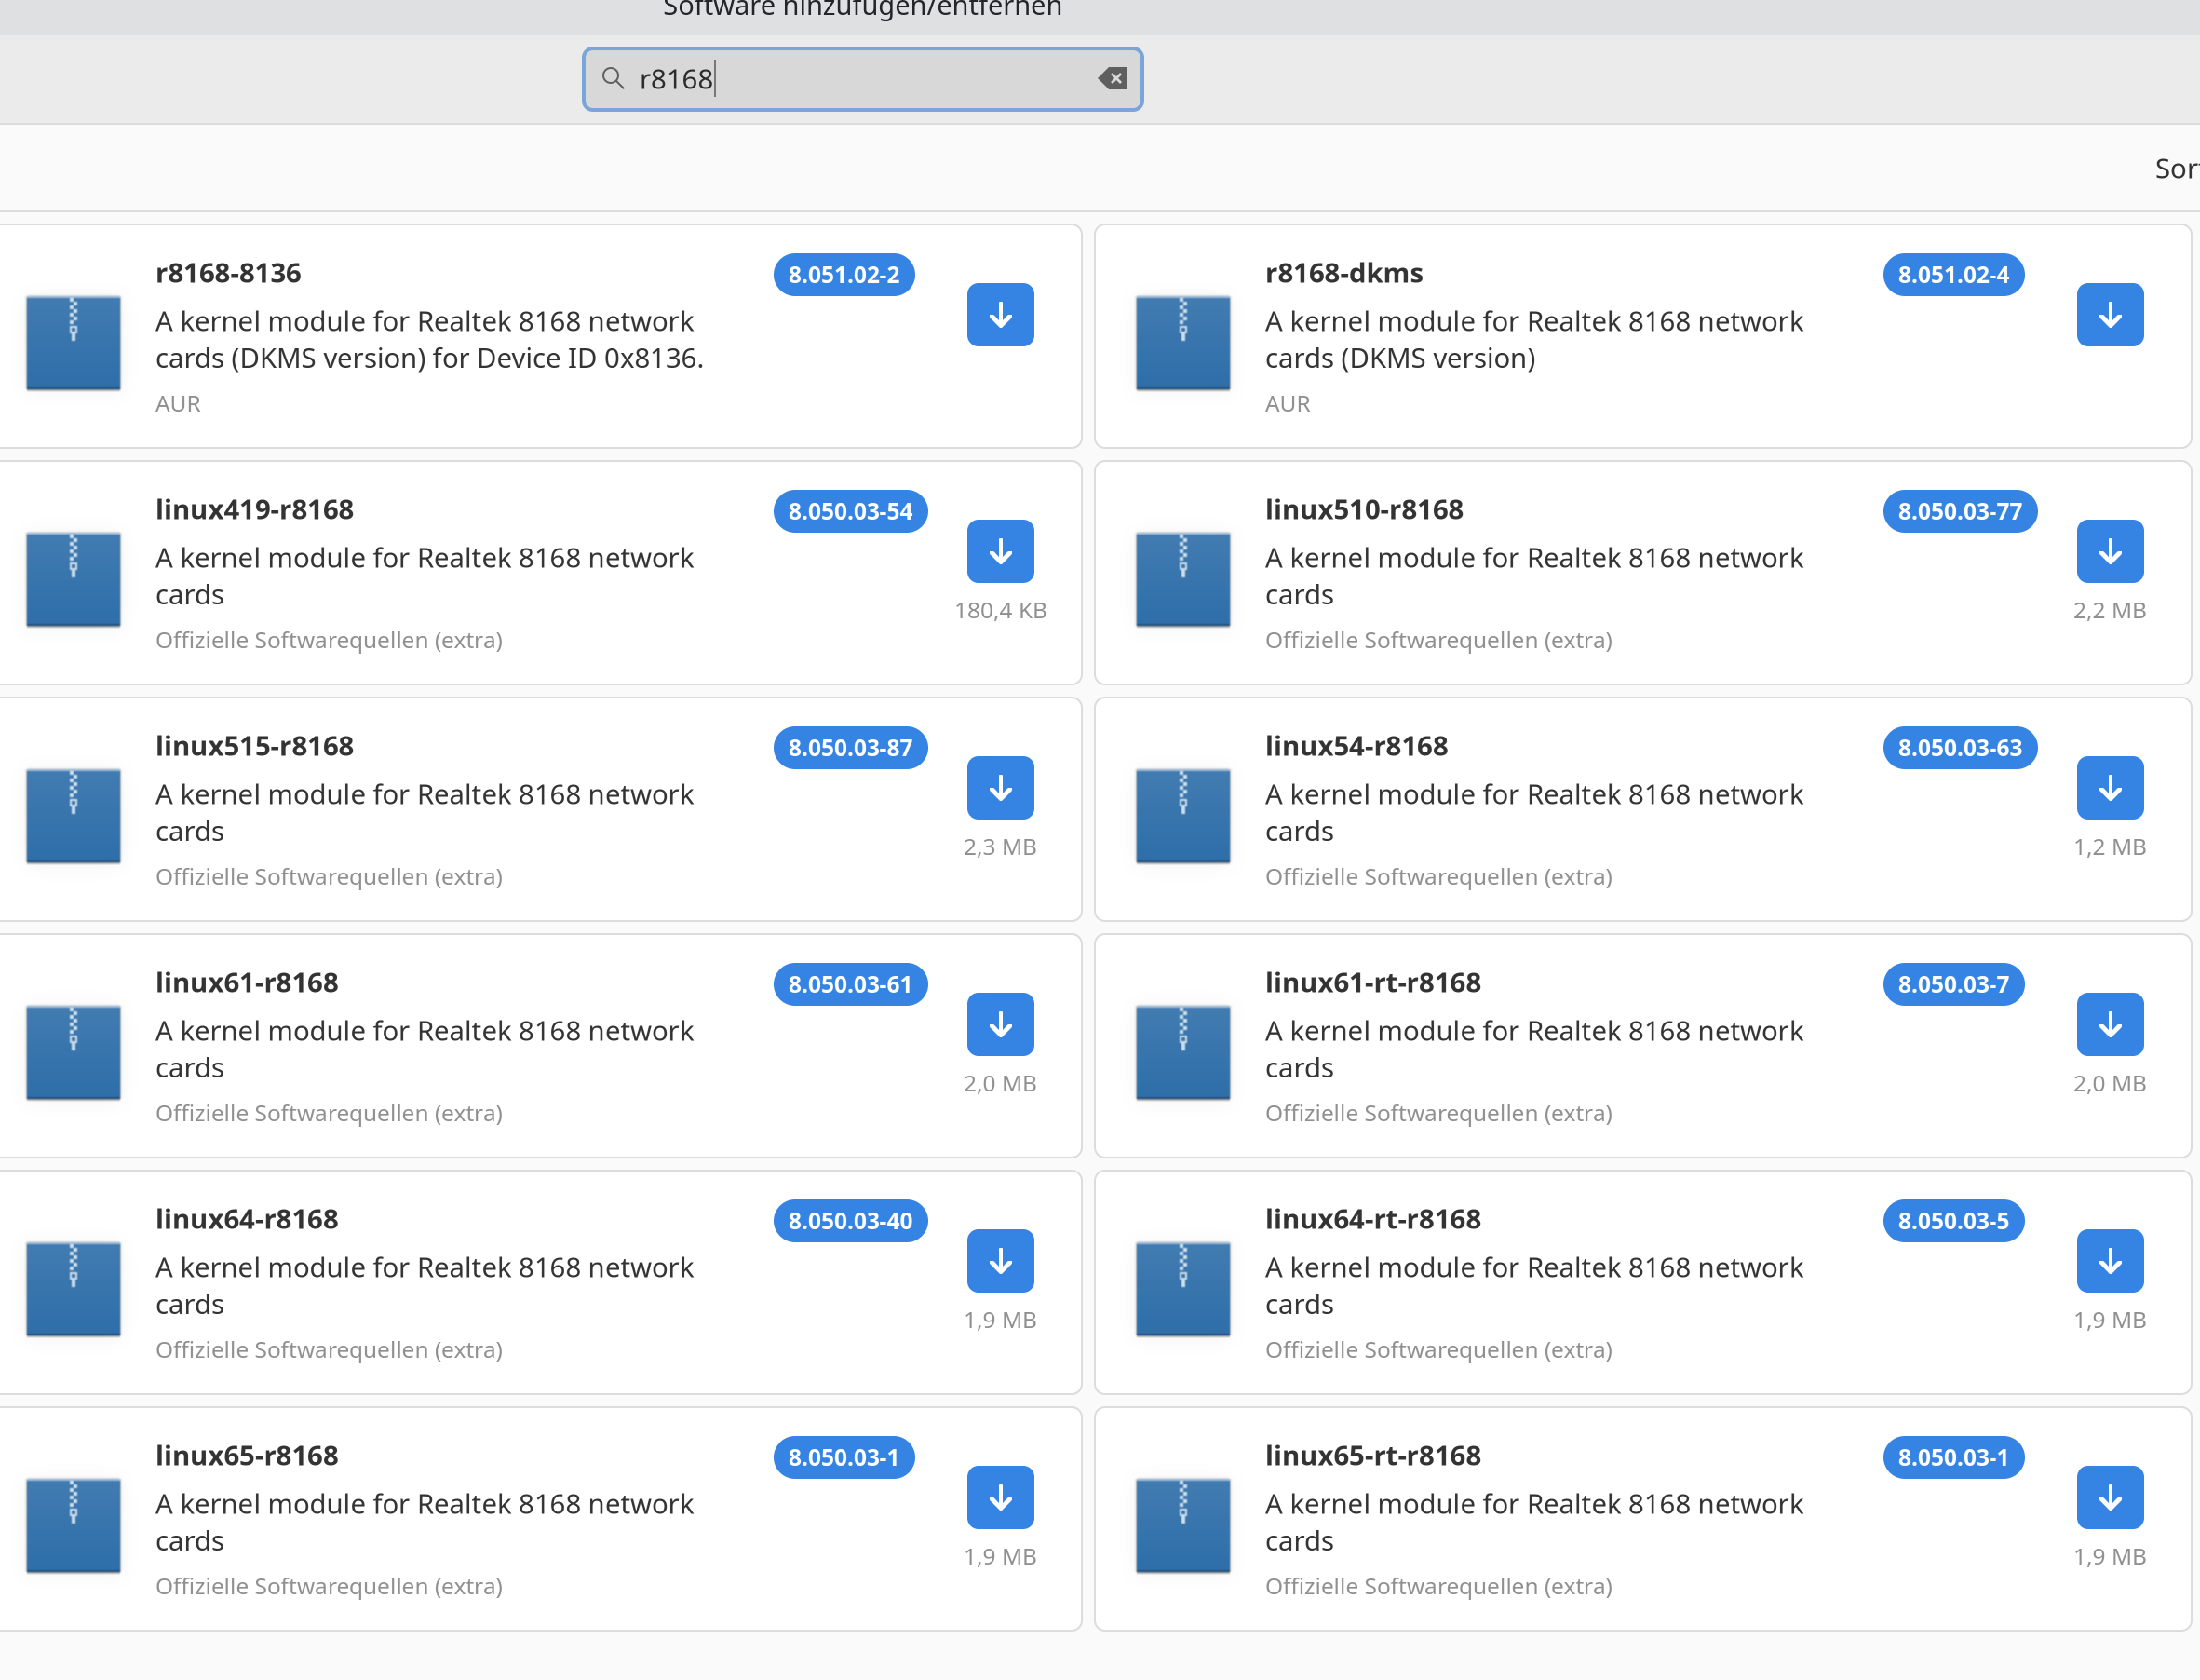Click the magnifier search icon

point(613,78)
